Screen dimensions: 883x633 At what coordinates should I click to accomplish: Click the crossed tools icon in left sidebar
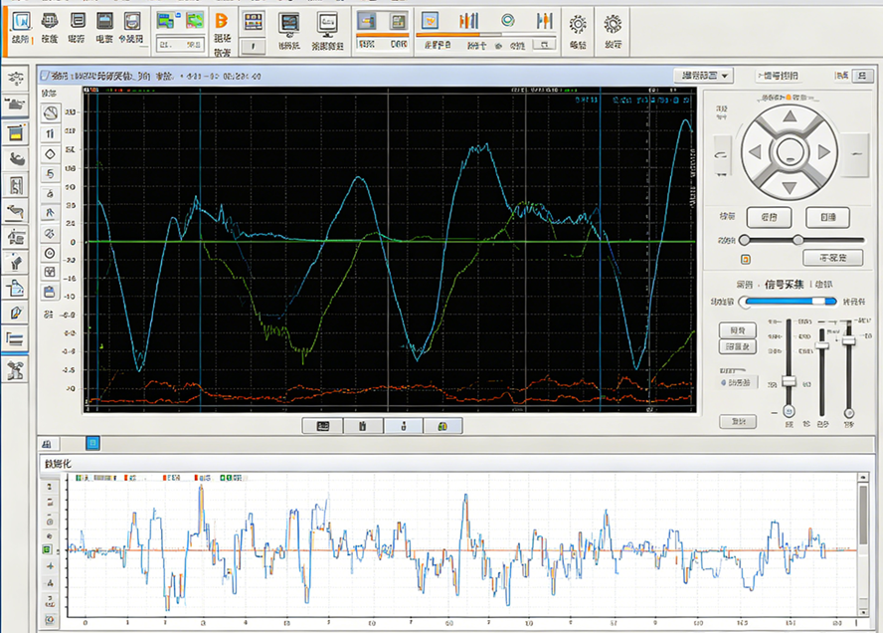pyautogui.click(x=15, y=370)
